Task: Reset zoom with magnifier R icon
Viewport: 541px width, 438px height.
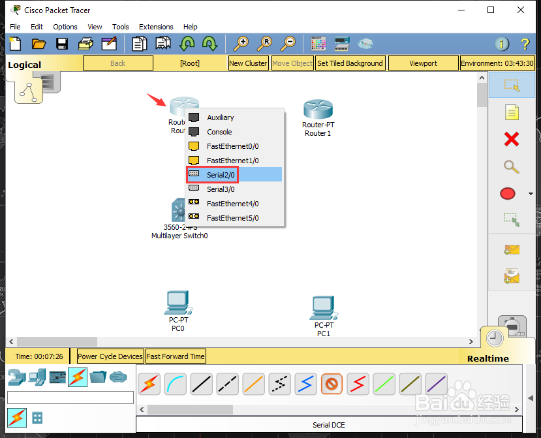Action: coord(264,44)
